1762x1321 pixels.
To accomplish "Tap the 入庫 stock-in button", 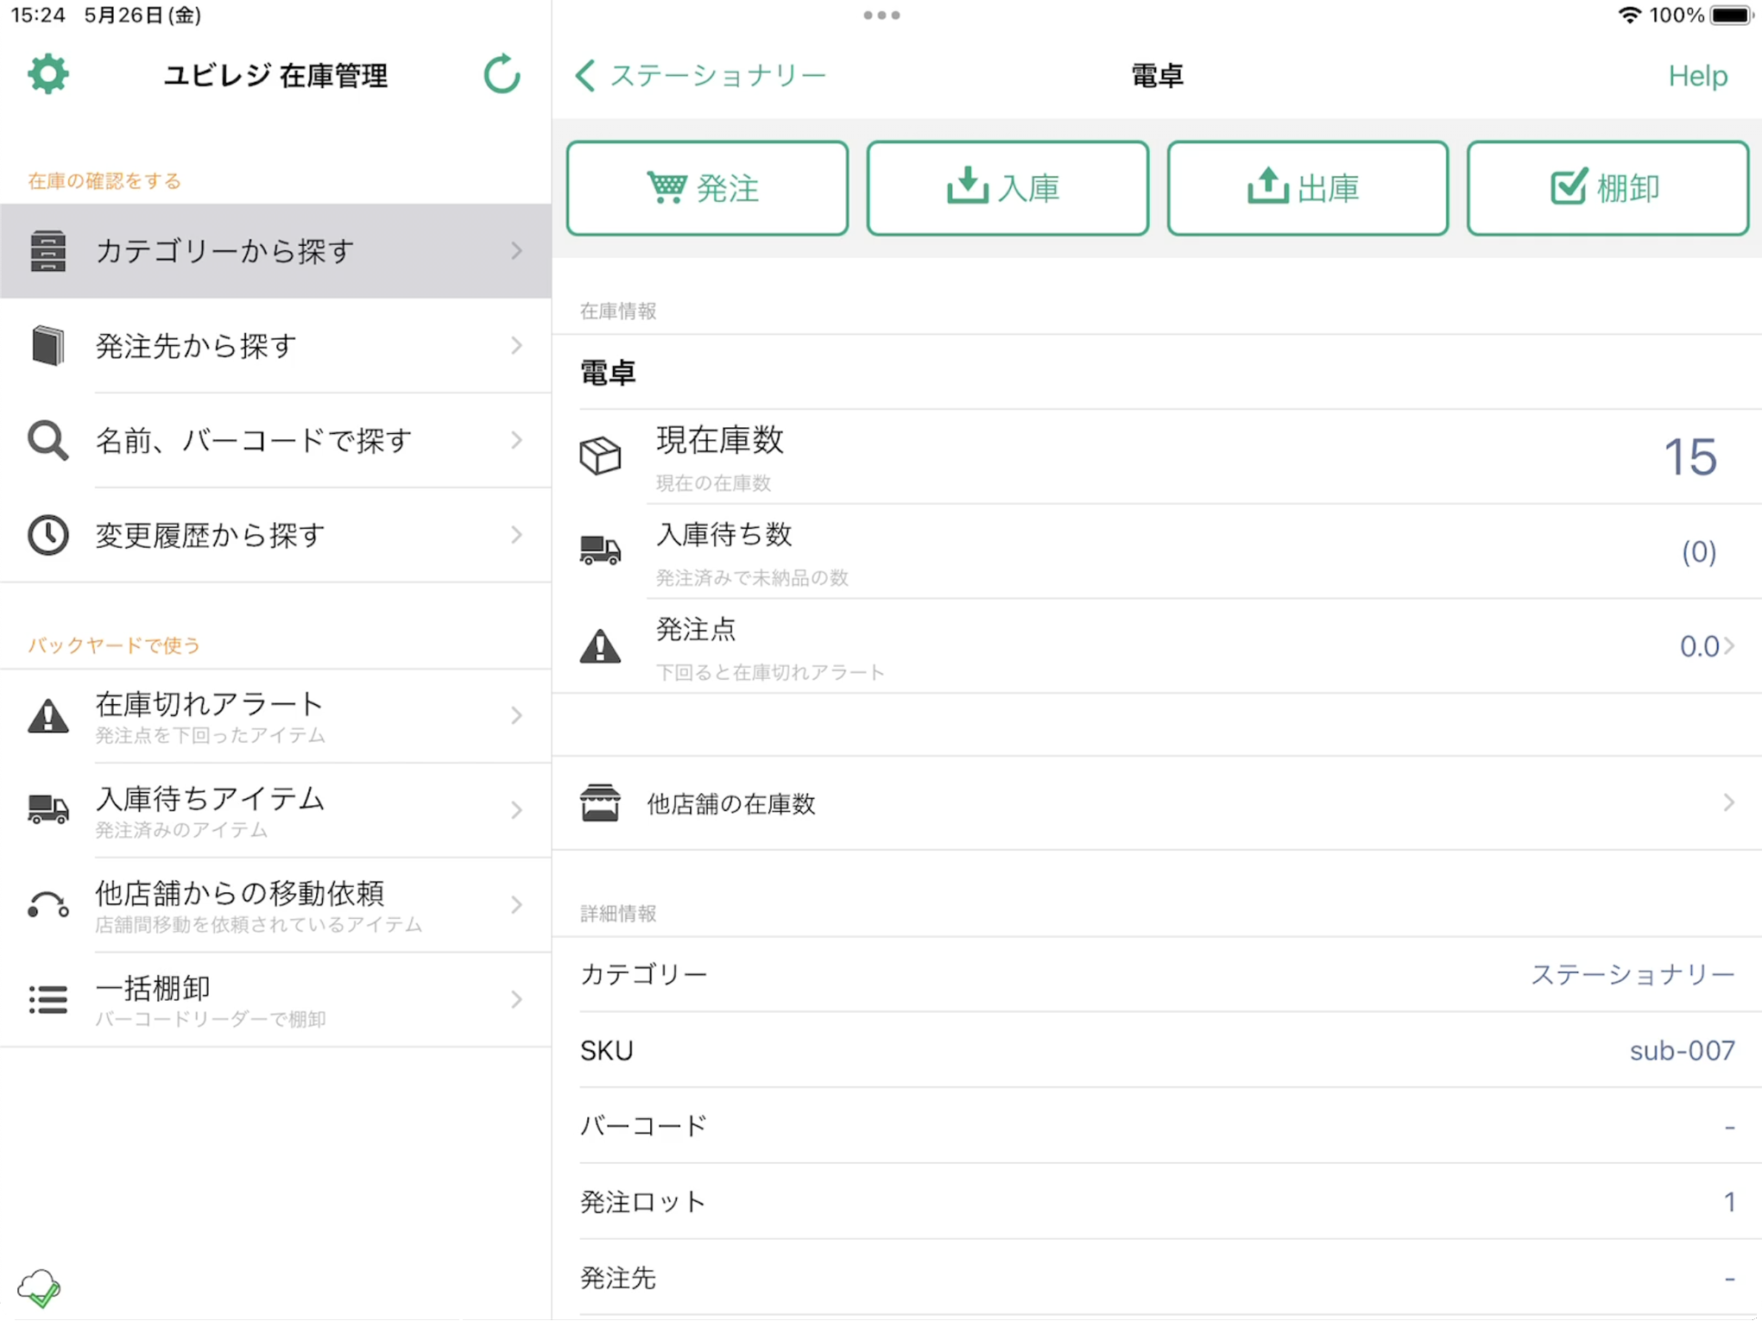I will click(1007, 188).
